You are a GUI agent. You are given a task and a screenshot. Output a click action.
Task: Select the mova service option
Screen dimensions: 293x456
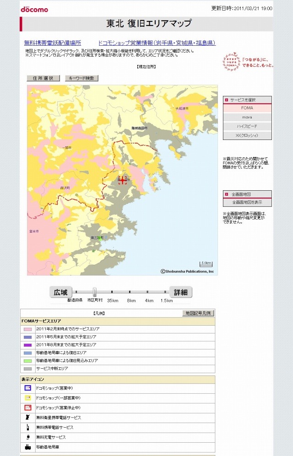click(x=247, y=117)
